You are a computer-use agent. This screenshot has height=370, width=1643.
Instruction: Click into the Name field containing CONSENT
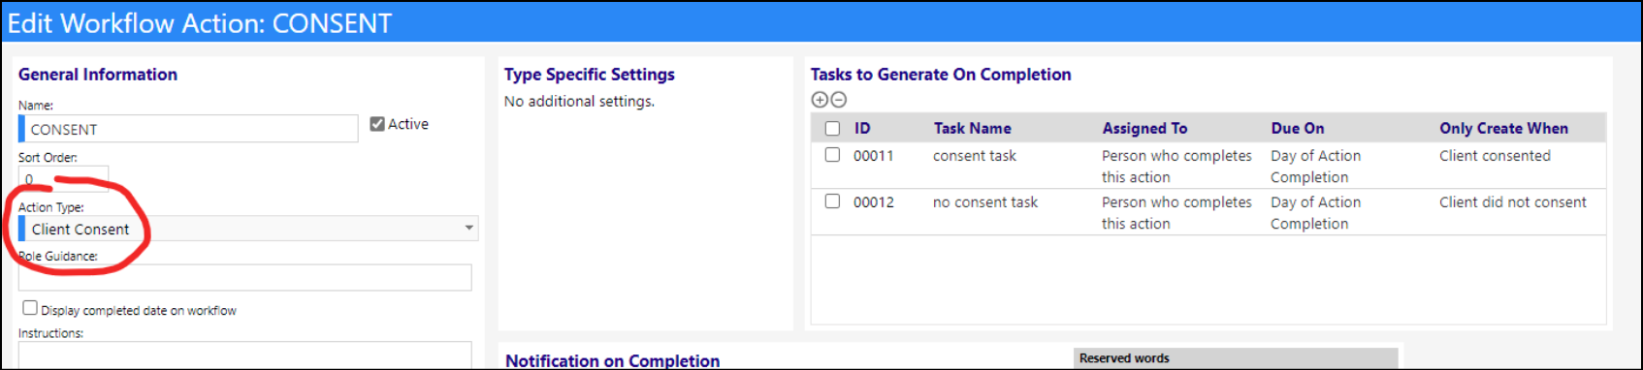(188, 129)
